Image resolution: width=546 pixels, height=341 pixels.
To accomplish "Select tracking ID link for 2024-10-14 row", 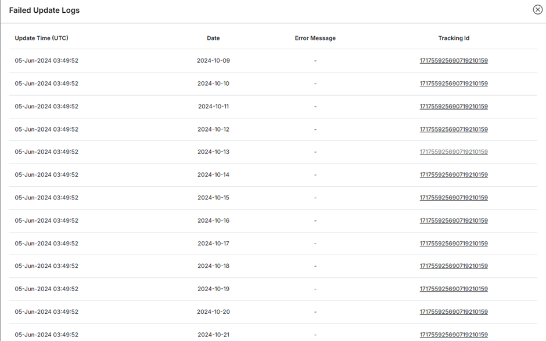I will [x=454, y=175].
